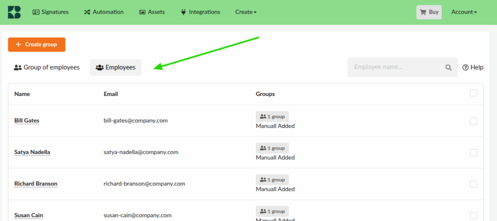This screenshot has height=221, width=497.
Task: Open Integrations from the navbar
Action: (x=200, y=12)
